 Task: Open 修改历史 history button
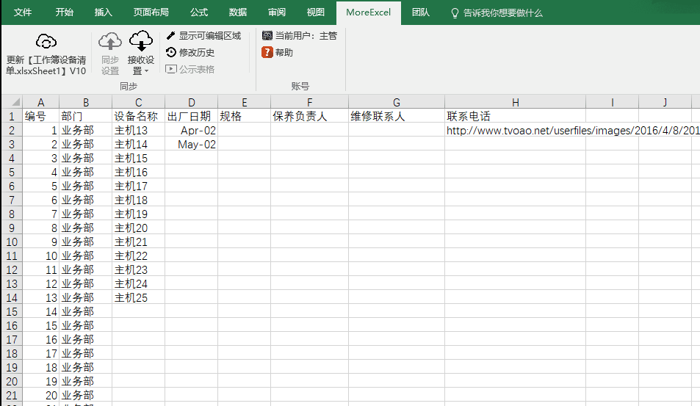click(190, 53)
